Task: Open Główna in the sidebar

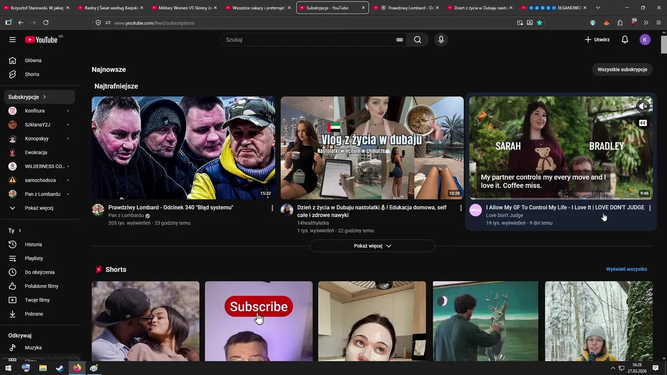Action: click(x=41, y=60)
